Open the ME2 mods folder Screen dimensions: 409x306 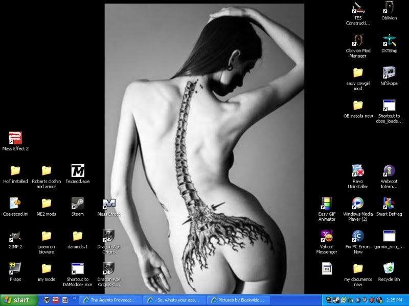point(47,203)
